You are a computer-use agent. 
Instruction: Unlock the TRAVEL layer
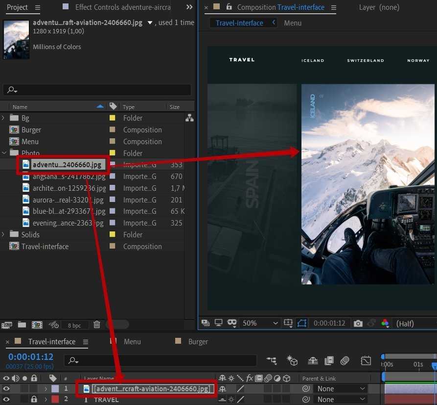point(34,400)
